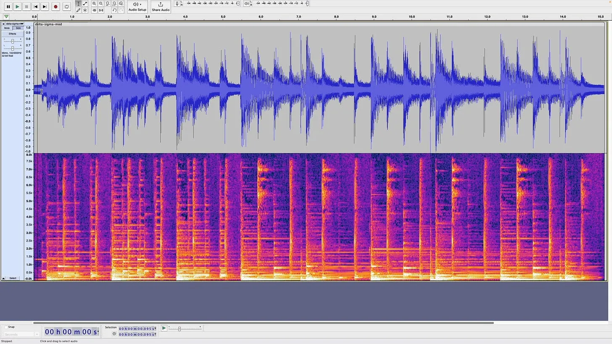Click the Zoom In magnifier icon
Image resolution: width=612 pixels, height=344 pixels.
pyautogui.click(x=94, y=3)
